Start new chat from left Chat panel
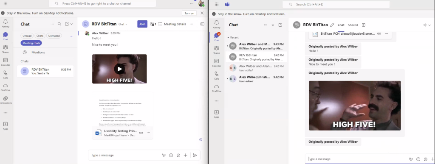435x164 pixels. point(67,24)
